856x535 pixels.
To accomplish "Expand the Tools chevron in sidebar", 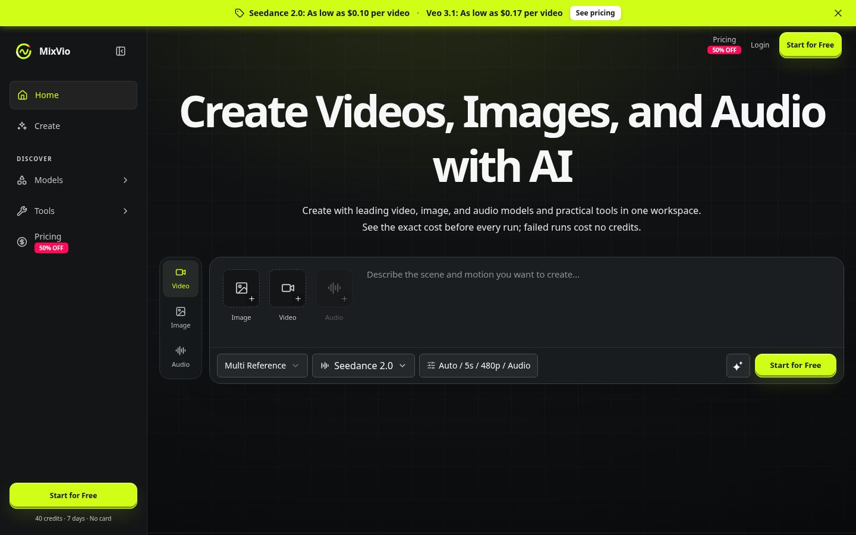I will click(x=125, y=211).
